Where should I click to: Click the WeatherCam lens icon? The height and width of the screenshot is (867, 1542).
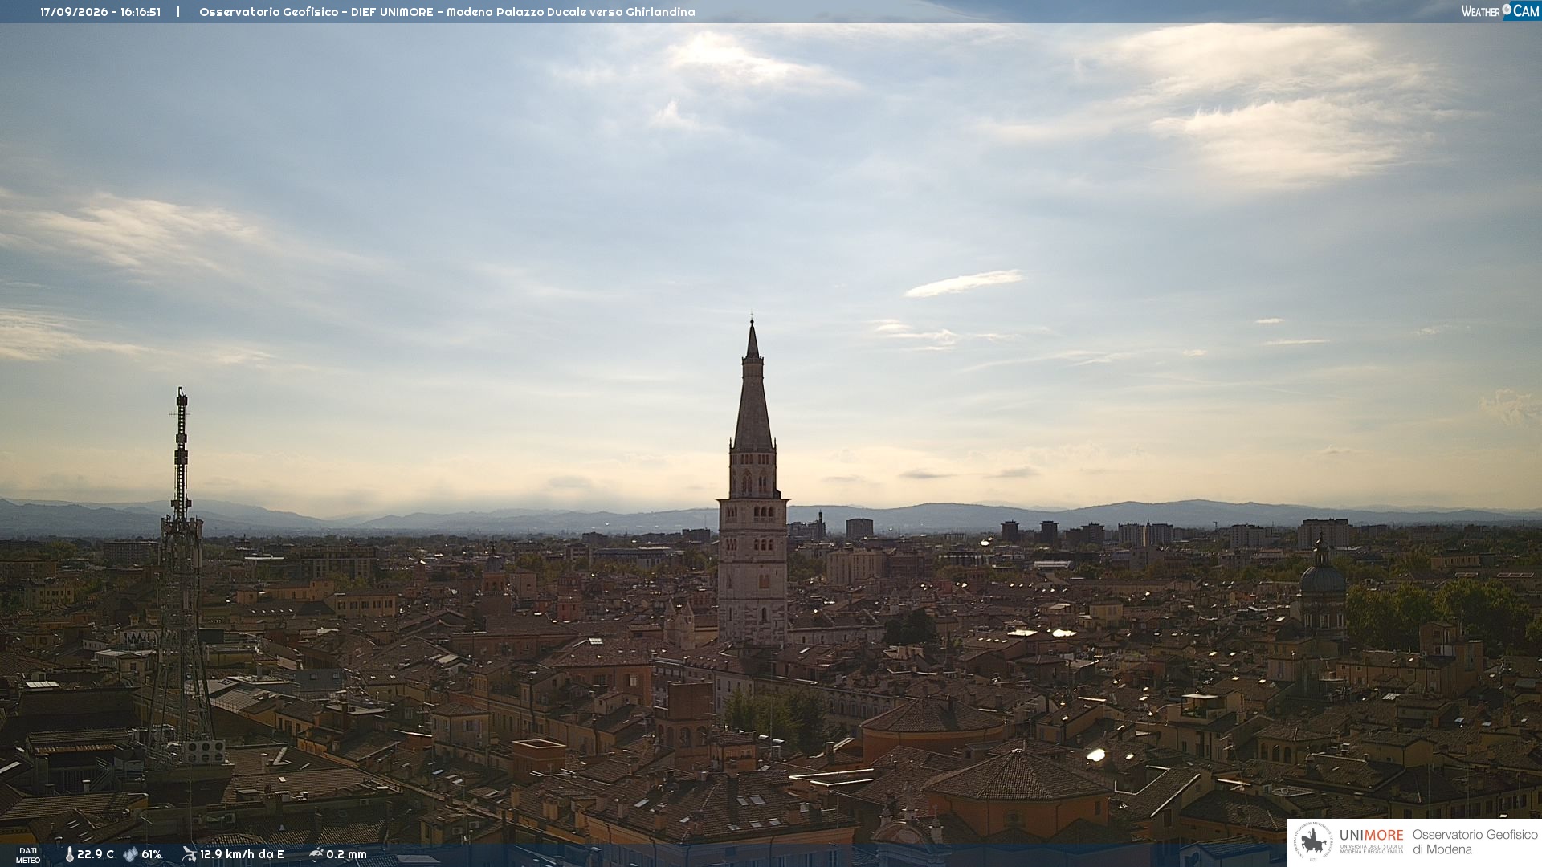1507,10
